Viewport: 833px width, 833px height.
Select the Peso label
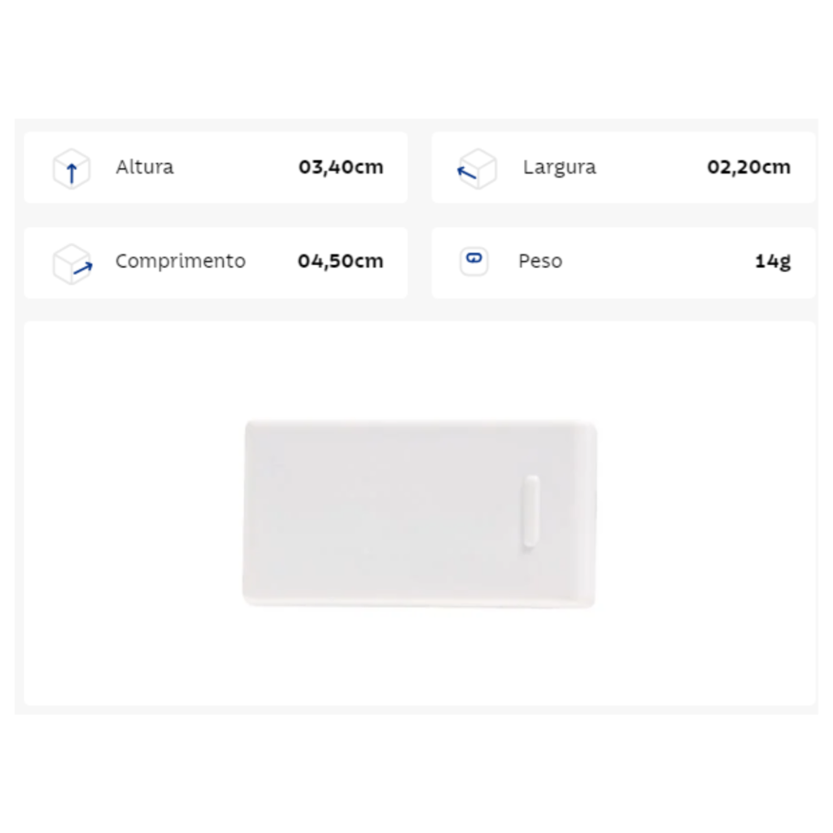(540, 261)
